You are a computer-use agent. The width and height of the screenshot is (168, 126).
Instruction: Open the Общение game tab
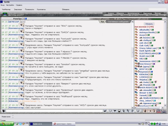click(120, 13)
